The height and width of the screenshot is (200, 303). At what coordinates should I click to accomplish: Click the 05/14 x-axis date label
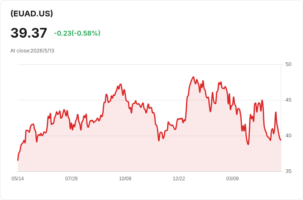(18, 178)
